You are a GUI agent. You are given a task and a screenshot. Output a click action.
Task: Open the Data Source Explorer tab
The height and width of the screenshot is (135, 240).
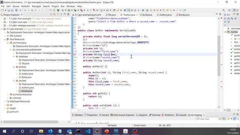tap(122, 115)
